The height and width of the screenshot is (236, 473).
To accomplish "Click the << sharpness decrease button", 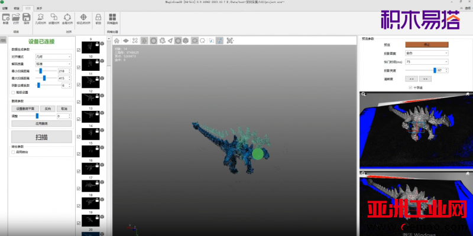I will [x=411, y=79].
